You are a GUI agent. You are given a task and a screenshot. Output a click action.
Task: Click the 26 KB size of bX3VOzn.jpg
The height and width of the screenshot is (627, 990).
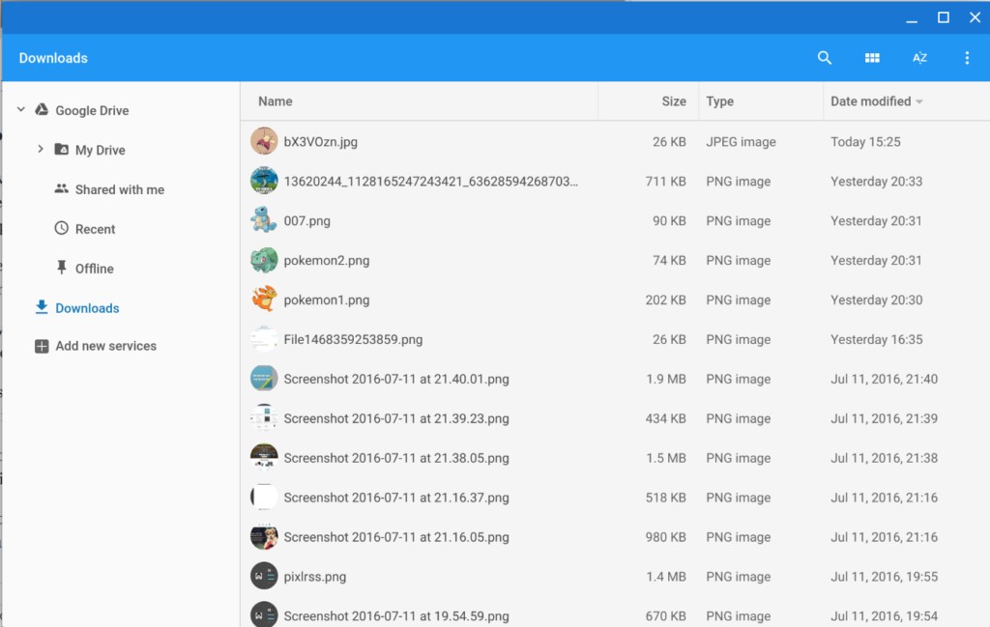pyautogui.click(x=669, y=142)
